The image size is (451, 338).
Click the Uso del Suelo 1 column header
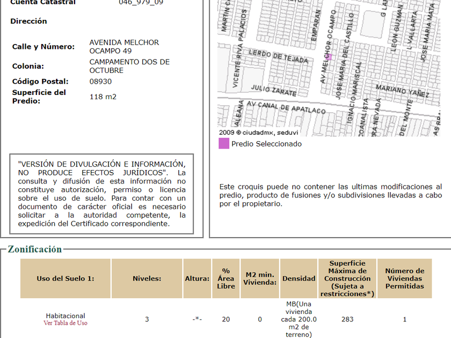(x=66, y=278)
